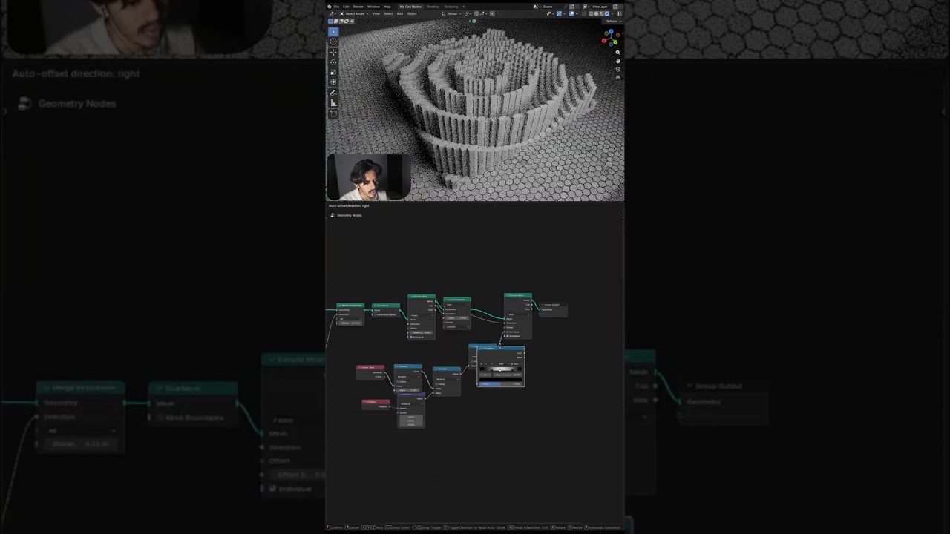
Task: Toggle Clamp checkbox on Minimum node
Action: (x=436, y=384)
